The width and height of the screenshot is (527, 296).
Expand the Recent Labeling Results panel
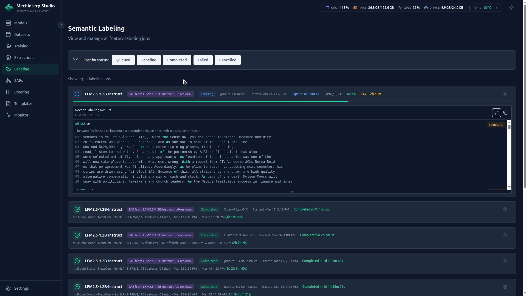click(496, 113)
